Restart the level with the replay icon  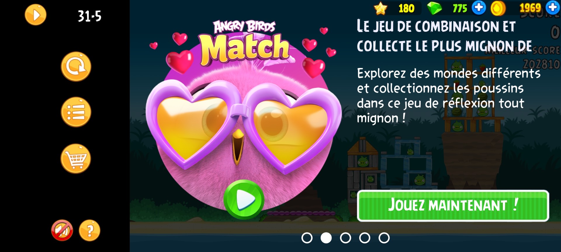(x=76, y=66)
